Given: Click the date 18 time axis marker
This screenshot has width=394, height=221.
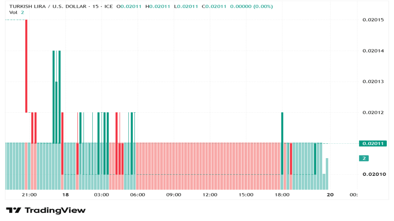Looking at the screenshot, I should 65,195.
